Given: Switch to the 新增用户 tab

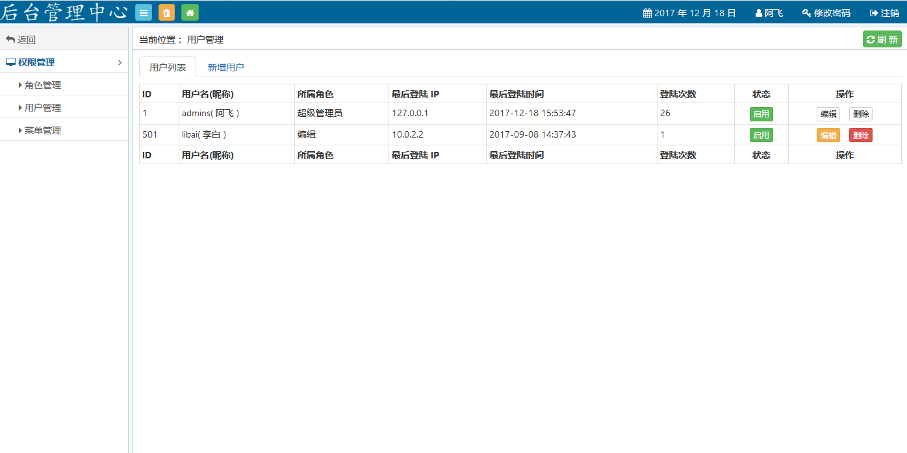Looking at the screenshot, I should click(x=225, y=67).
